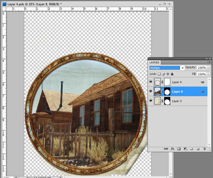Click the Fill 100% field
The width and height of the screenshot is (213, 178).
coord(202,74)
